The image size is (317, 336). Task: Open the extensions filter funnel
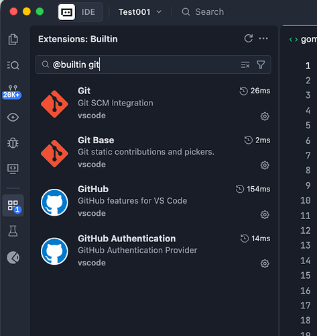point(261,65)
